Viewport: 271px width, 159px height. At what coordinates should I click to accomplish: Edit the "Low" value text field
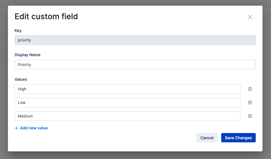pos(127,103)
